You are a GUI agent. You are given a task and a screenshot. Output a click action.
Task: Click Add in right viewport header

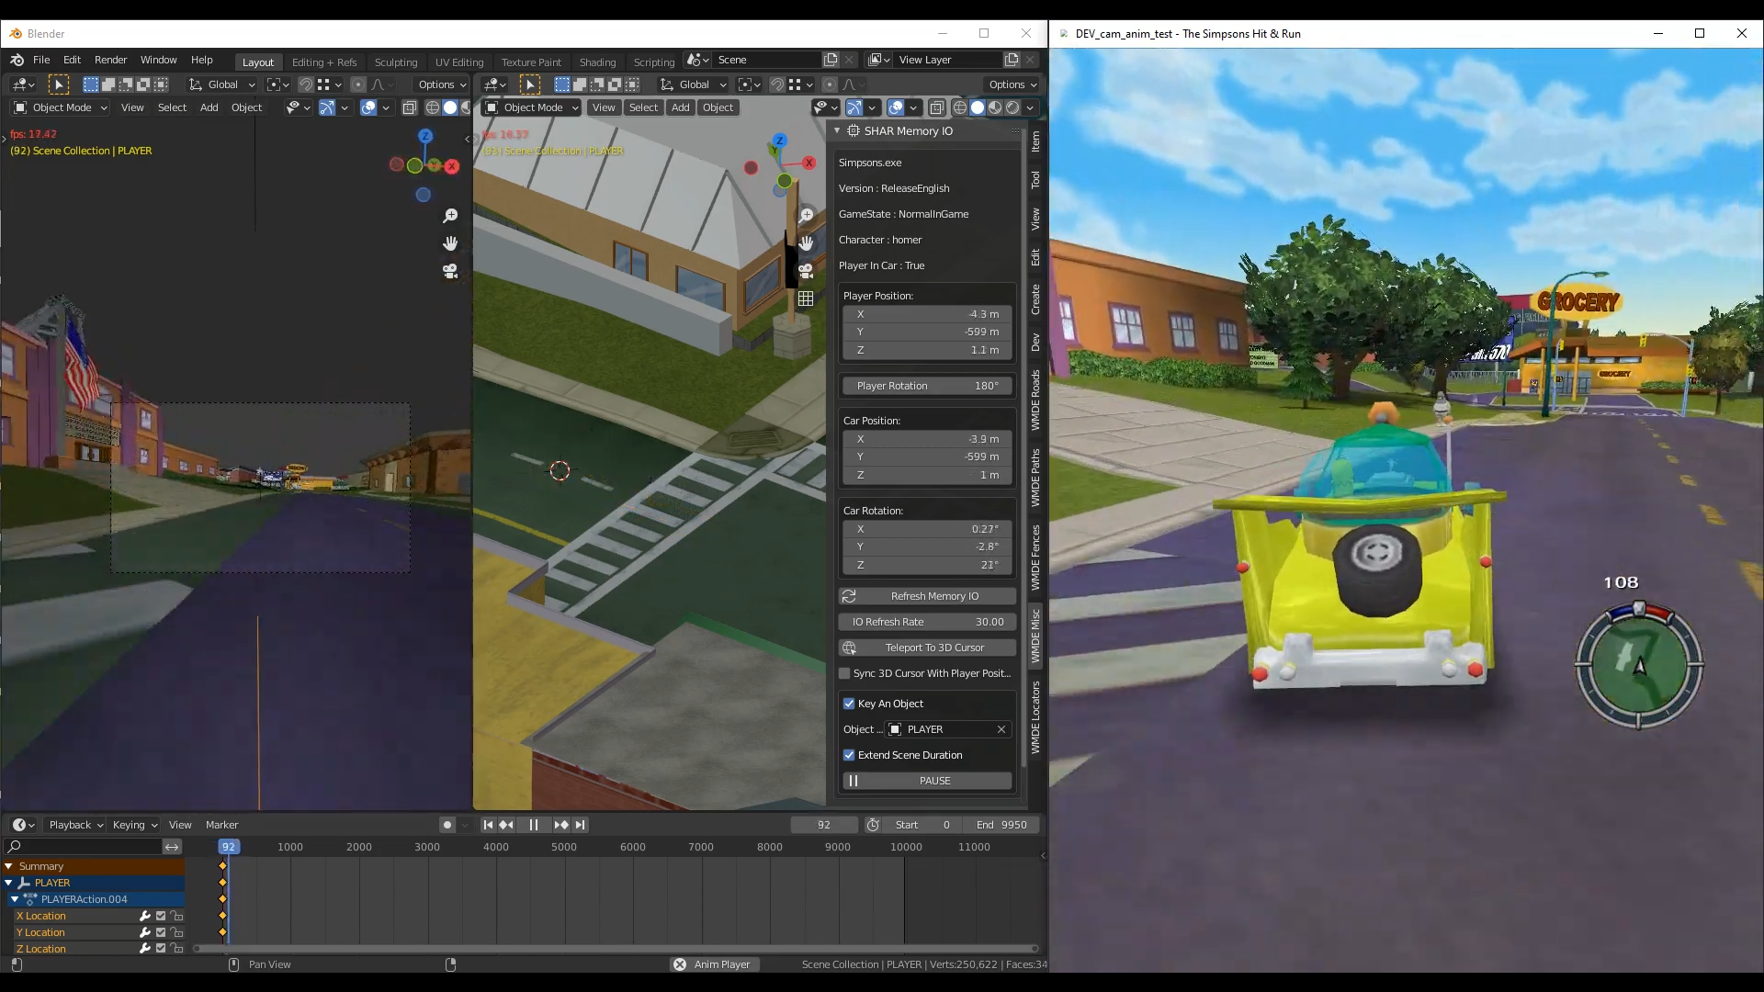(680, 107)
